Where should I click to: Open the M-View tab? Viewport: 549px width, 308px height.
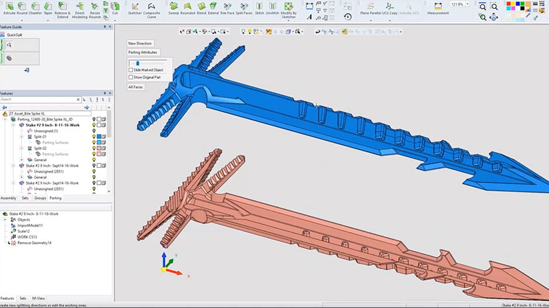39,298
